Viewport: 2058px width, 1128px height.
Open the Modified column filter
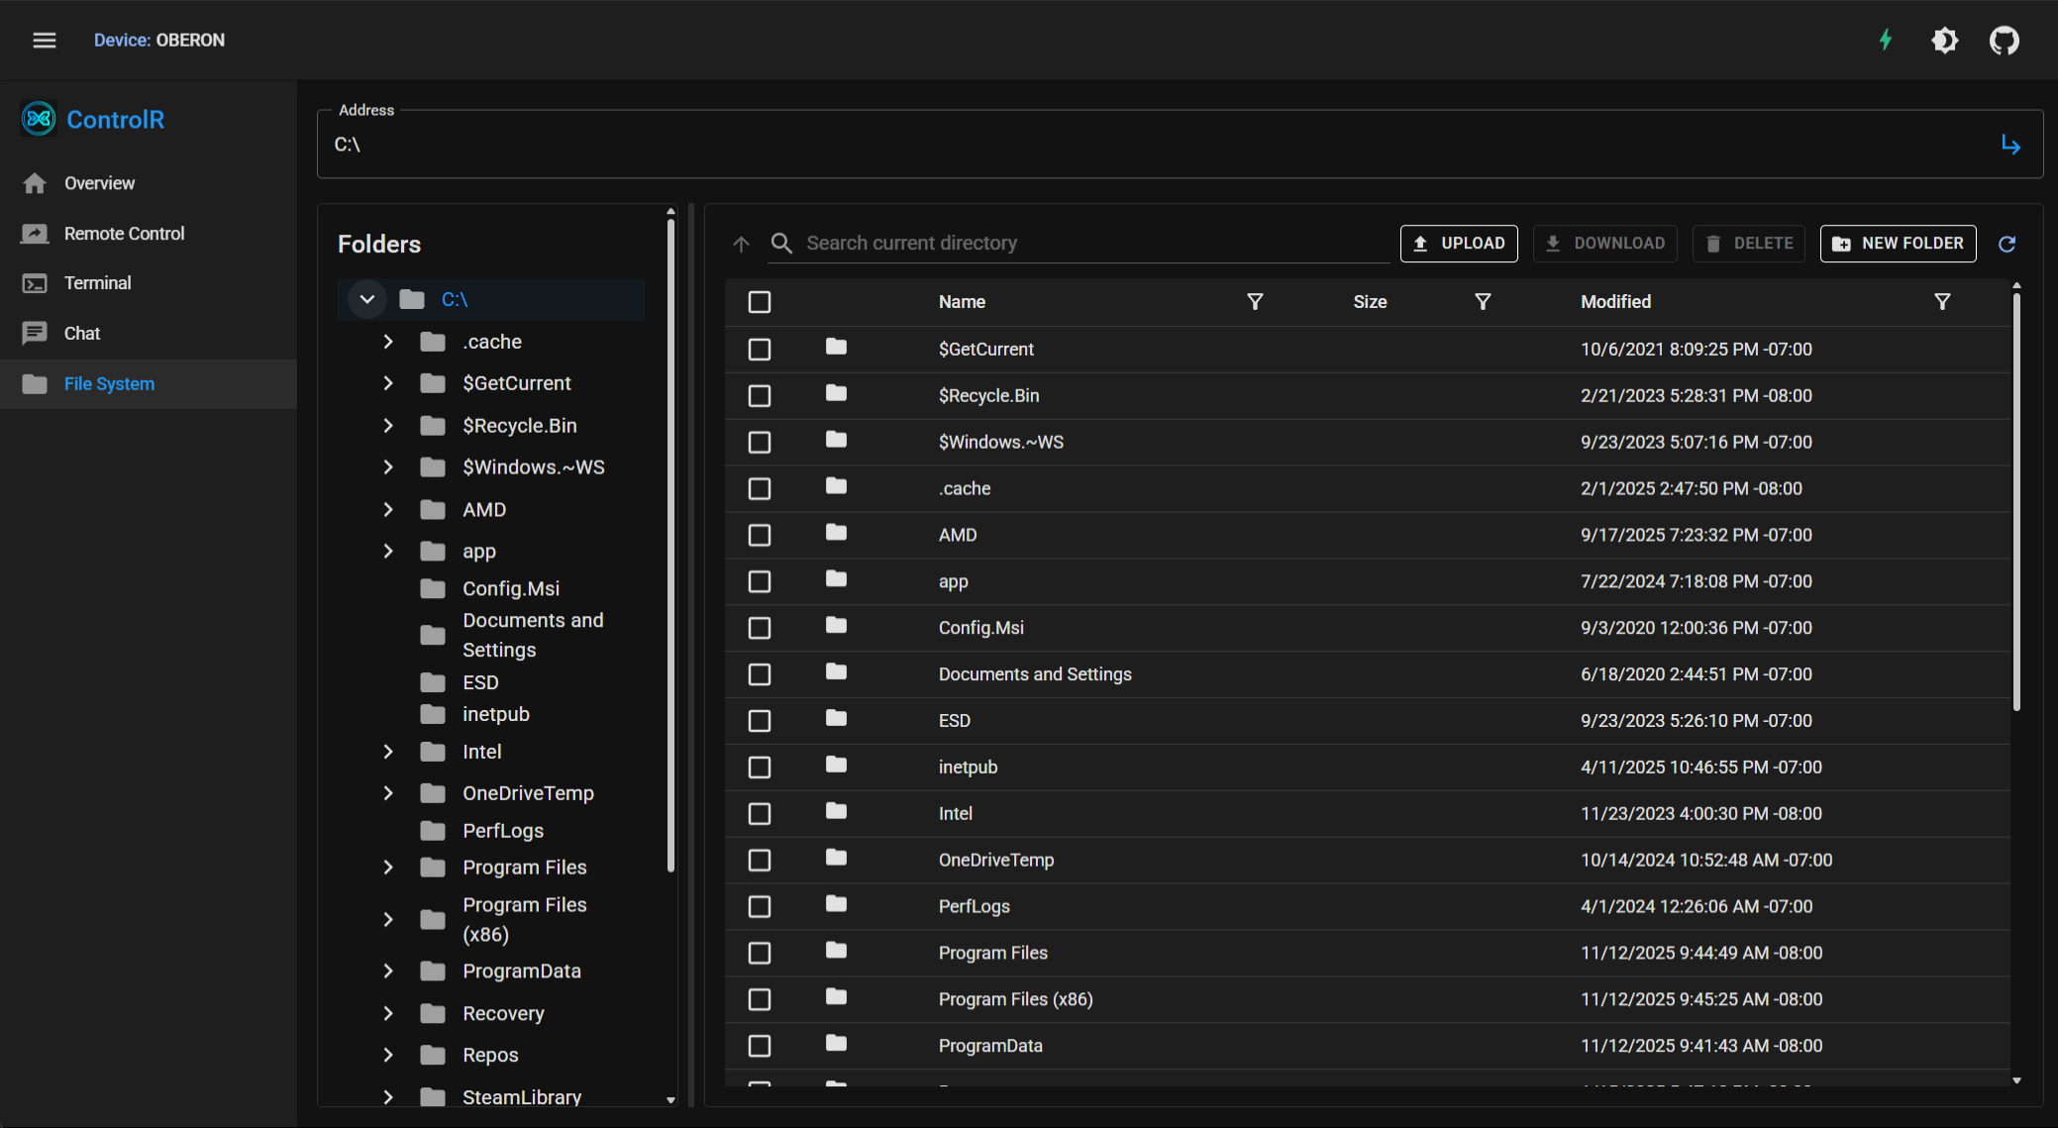1942,302
